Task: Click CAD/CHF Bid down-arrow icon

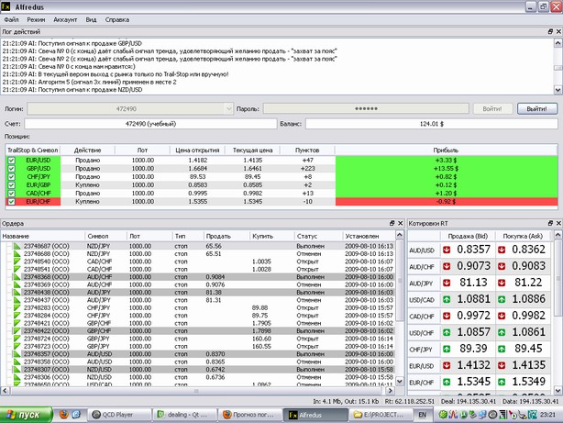Action: 447,316
